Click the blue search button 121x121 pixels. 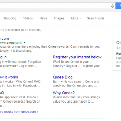pyautogui.click(x=118, y=6)
